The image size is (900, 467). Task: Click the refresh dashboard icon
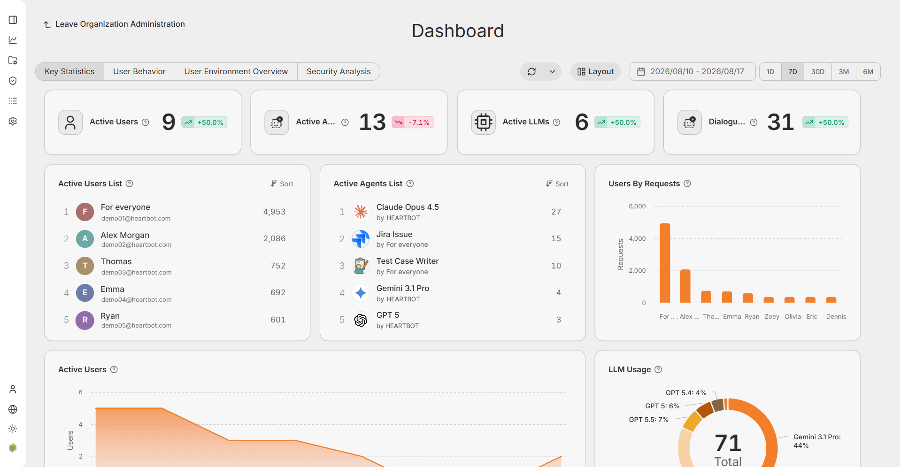coord(531,71)
